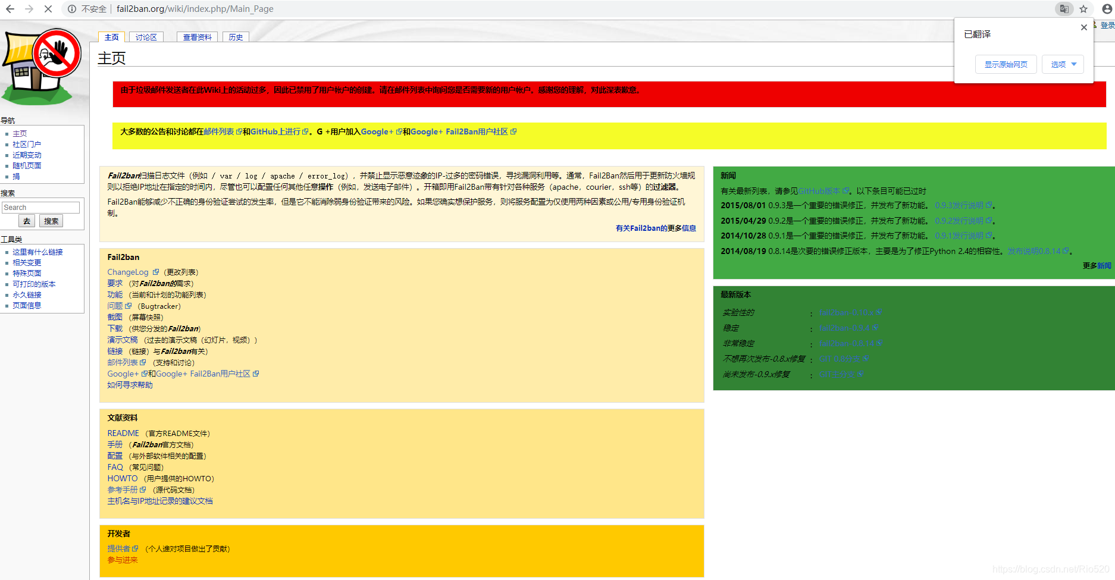Open the 问题 Bugtracker link

tap(119, 306)
